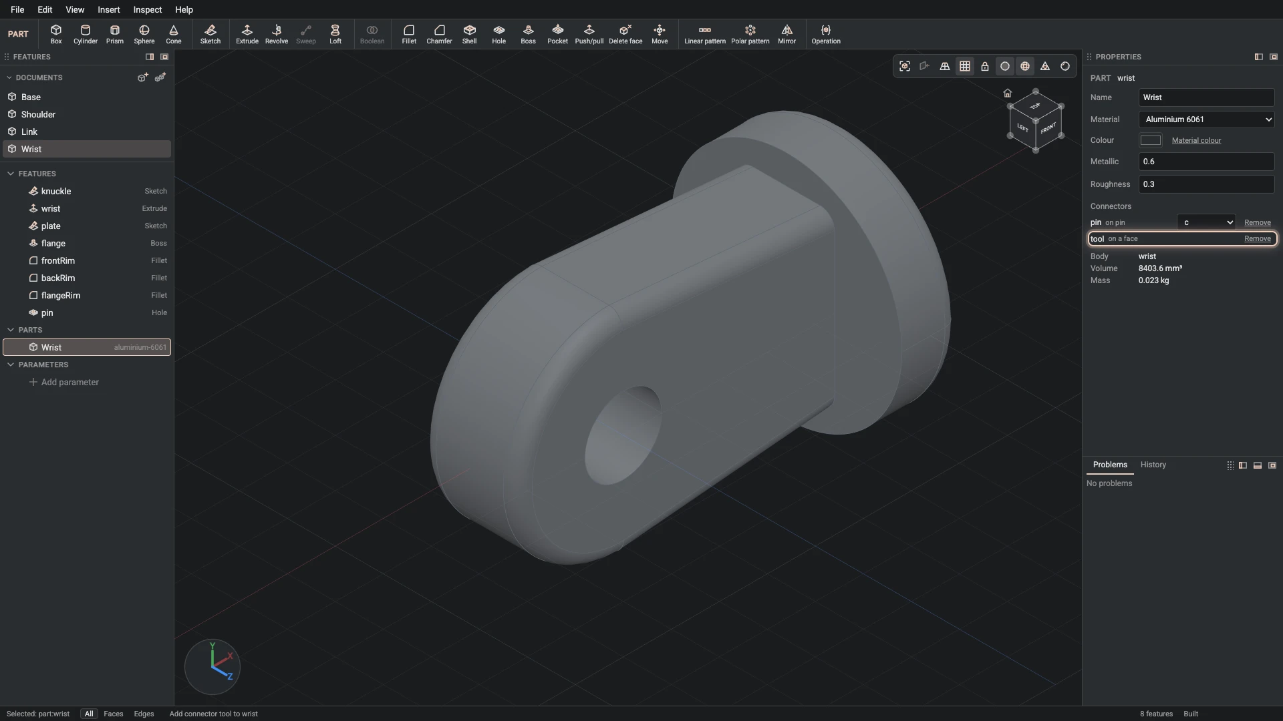Image resolution: width=1283 pixels, height=721 pixels.
Task: Toggle the triangle mesh display button
Action: pos(1045,66)
